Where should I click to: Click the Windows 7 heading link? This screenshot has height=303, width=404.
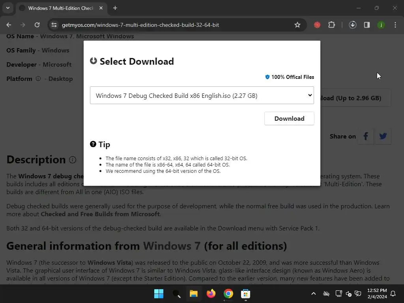pos(172,246)
